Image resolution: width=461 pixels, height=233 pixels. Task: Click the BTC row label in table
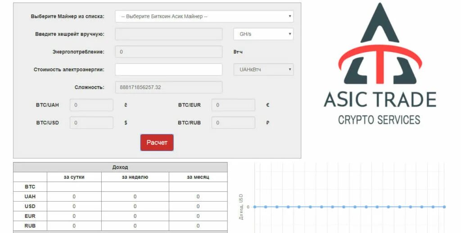tap(30, 187)
